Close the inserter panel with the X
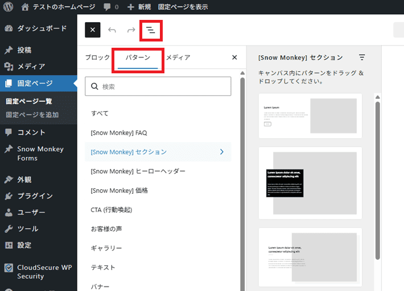Viewport: 404px width, 291px height. 234,57
